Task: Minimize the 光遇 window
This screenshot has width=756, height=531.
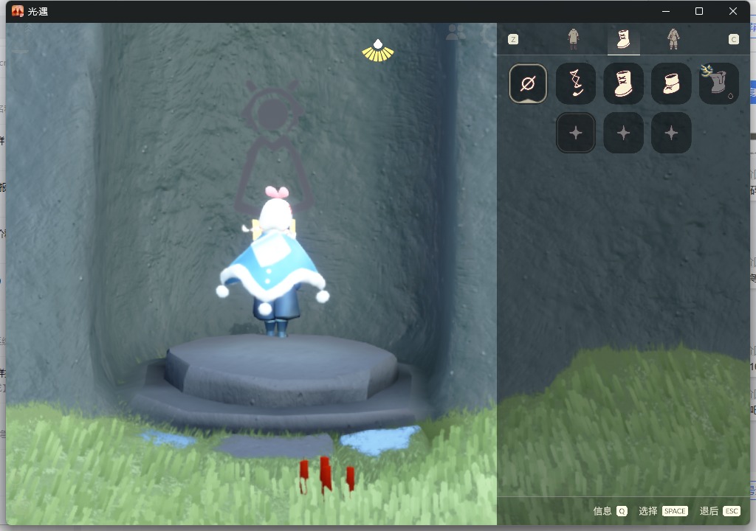Action: 666,11
